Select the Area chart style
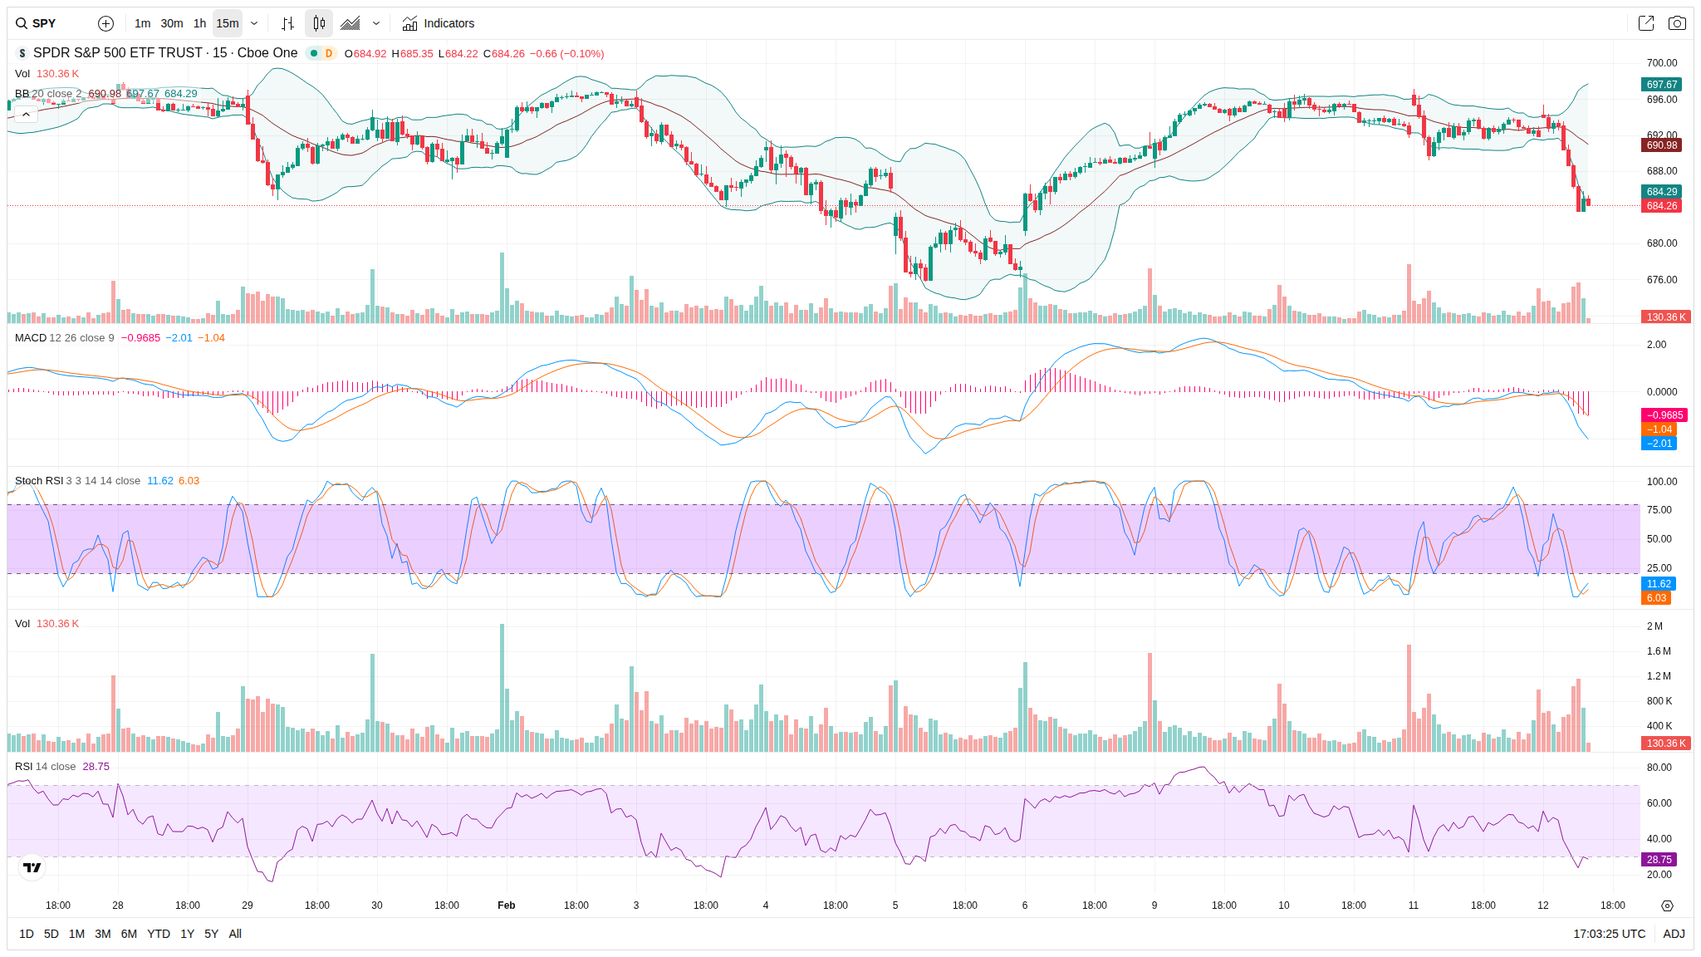Screen dimensions: 1701x957 tap(350, 23)
